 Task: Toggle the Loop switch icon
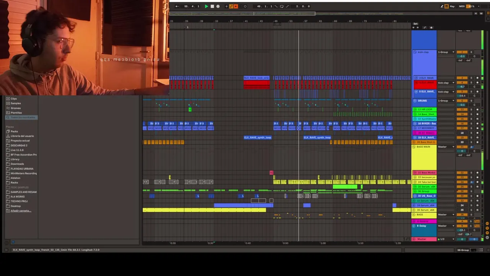coord(282,6)
